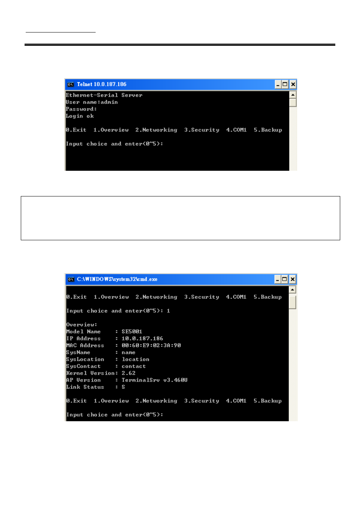Image resolution: width=361 pixels, height=510 pixels.
Task: Click 3.Security in the top cmd menu line
Action: coord(201,297)
